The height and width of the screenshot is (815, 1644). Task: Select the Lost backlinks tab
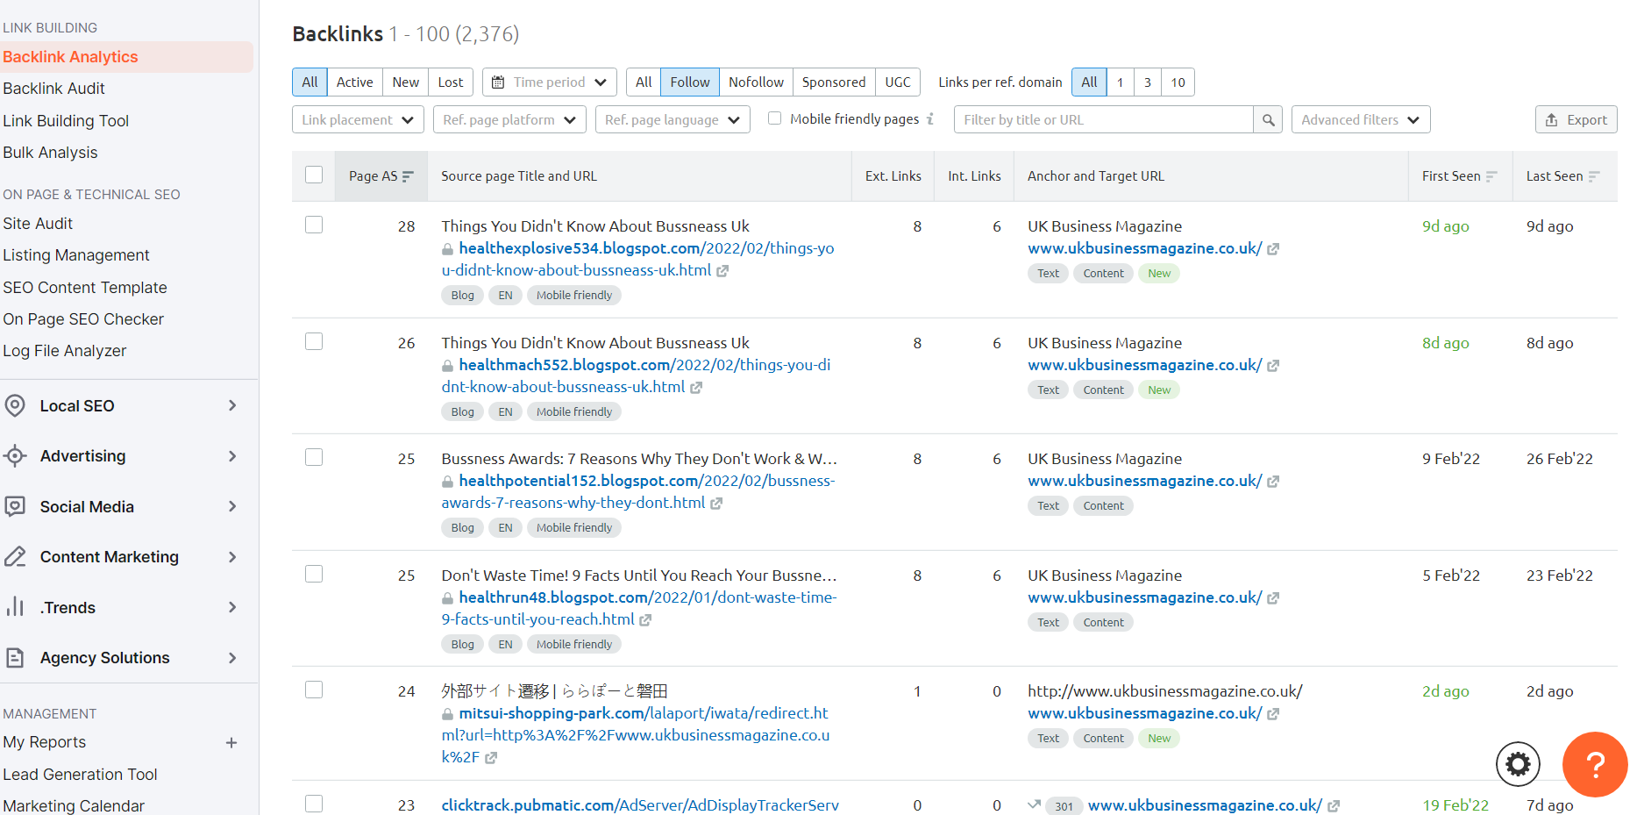click(451, 82)
